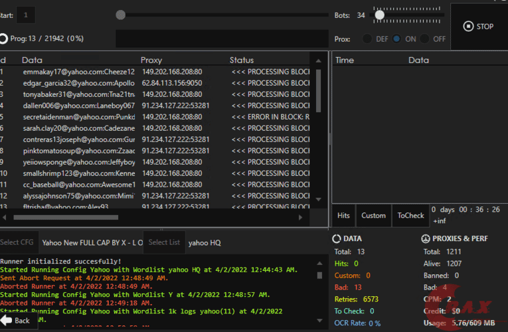Click the Bots count slider handle
508x332 pixels.
[x=379, y=15]
